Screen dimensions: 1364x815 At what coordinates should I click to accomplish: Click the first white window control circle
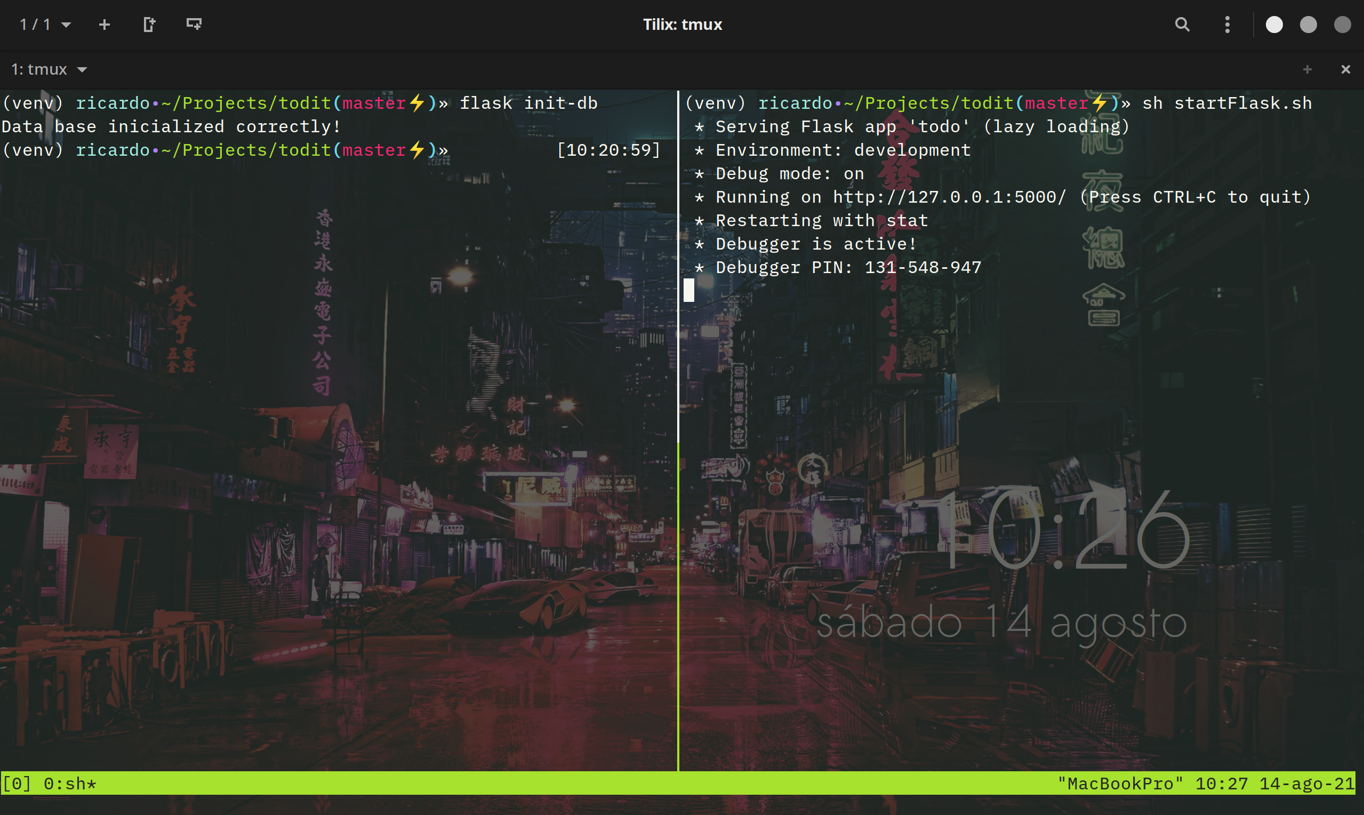click(x=1274, y=25)
